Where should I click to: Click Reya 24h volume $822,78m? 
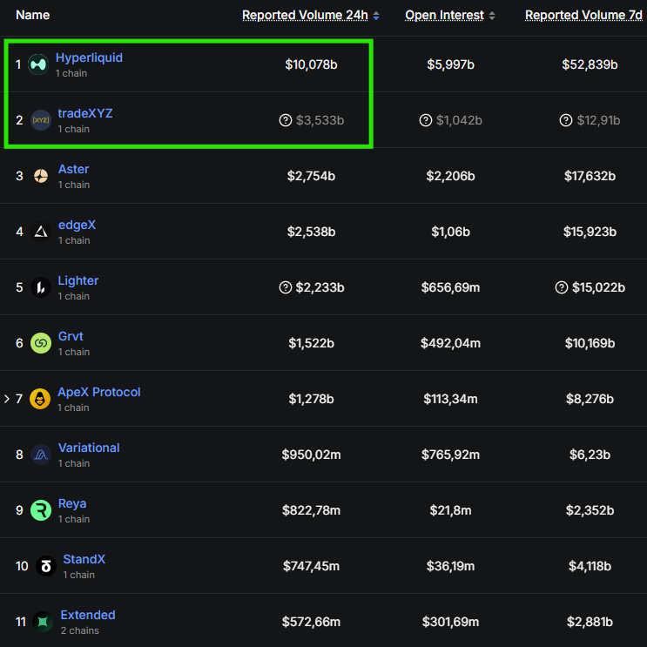coord(311,510)
